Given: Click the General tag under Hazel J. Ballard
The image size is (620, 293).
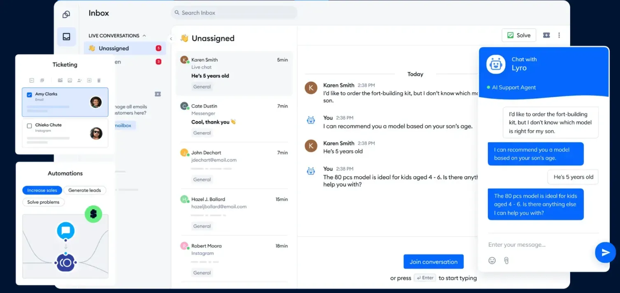Looking at the screenshot, I should pos(202,226).
